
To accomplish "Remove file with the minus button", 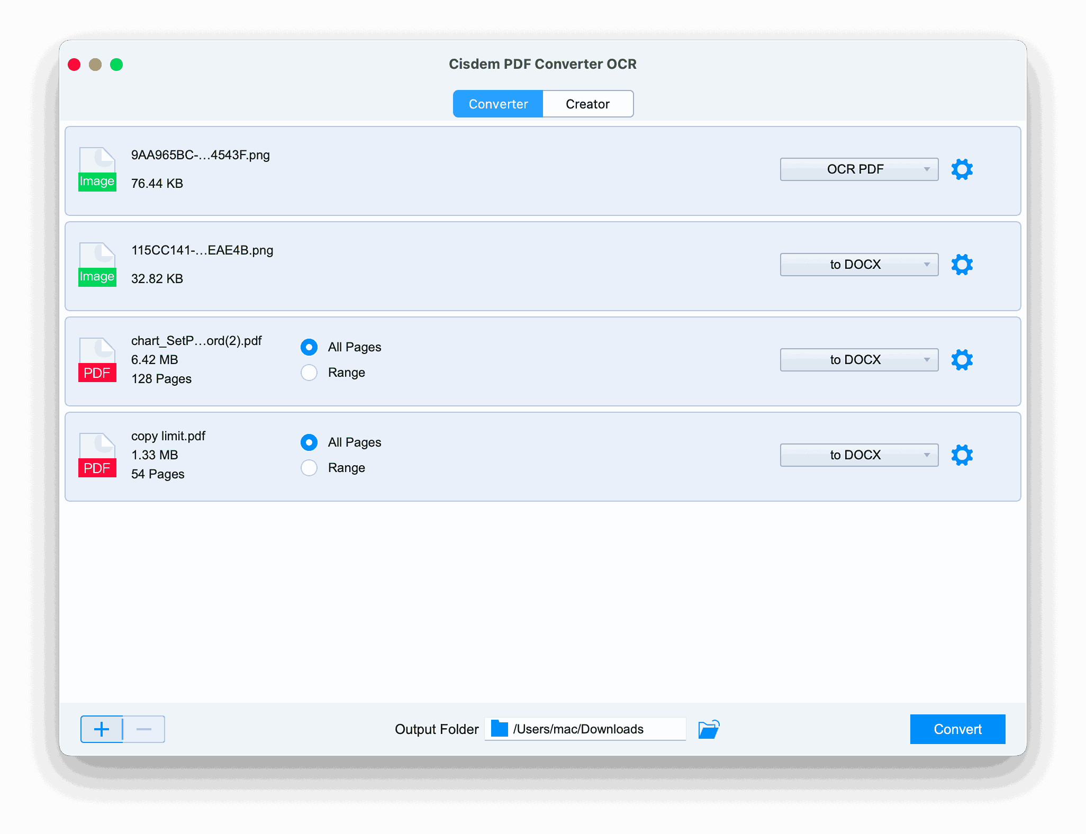I will pyautogui.click(x=144, y=729).
